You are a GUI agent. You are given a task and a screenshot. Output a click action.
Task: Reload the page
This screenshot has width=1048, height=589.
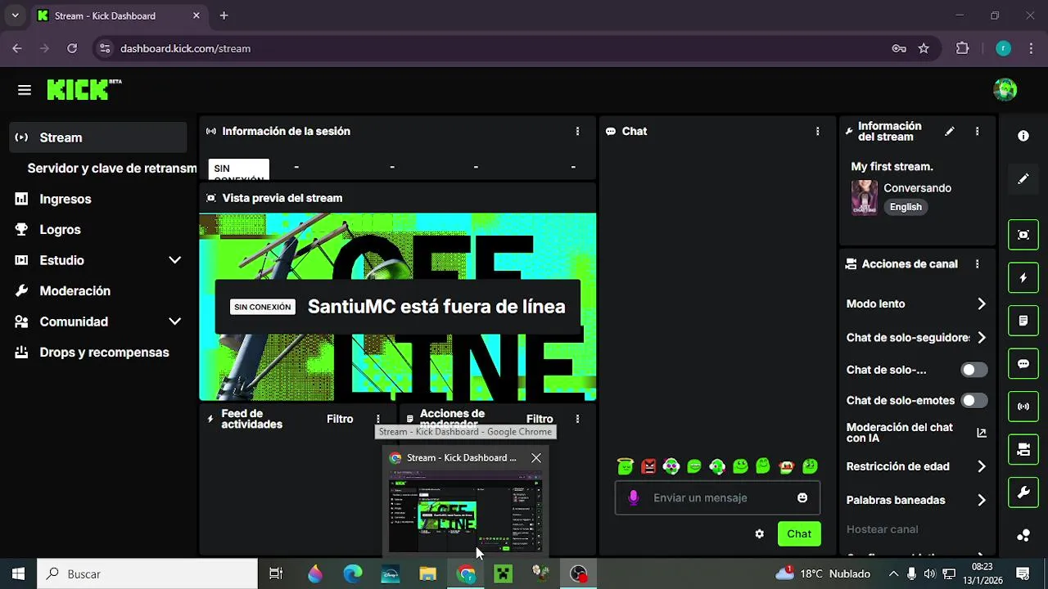pyautogui.click(x=72, y=48)
